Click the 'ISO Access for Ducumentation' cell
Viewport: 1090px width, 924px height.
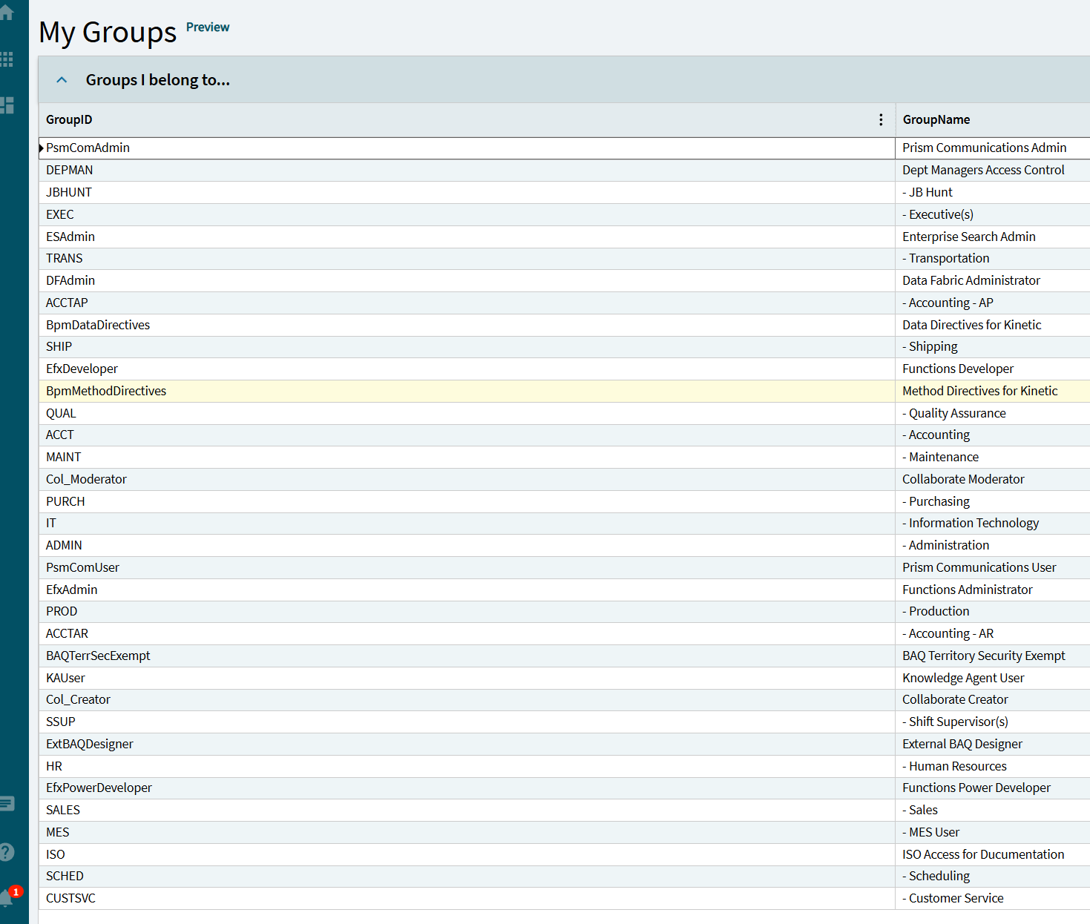point(982,854)
